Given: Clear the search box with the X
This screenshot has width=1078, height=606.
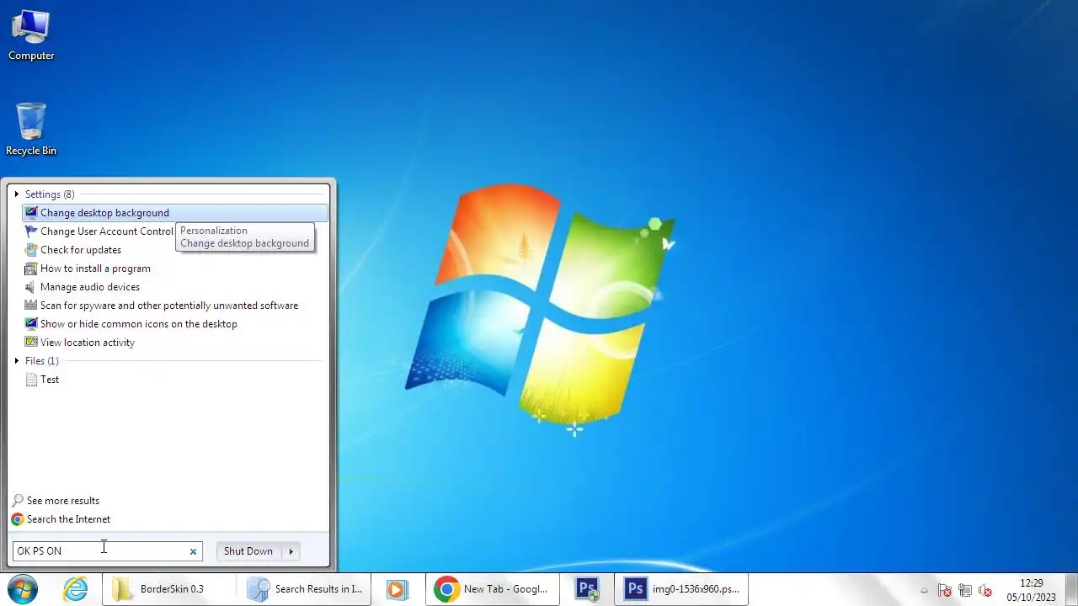Looking at the screenshot, I should (x=193, y=551).
